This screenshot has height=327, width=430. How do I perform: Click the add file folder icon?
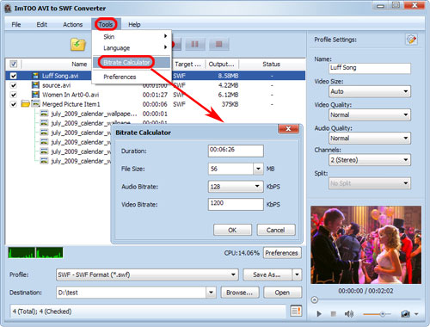(x=78, y=45)
